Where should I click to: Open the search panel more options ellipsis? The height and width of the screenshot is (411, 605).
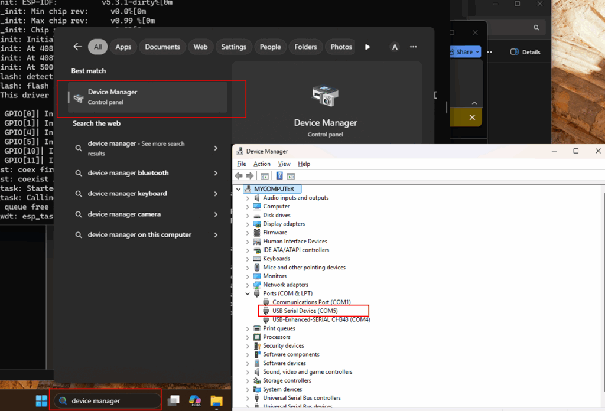pos(414,47)
